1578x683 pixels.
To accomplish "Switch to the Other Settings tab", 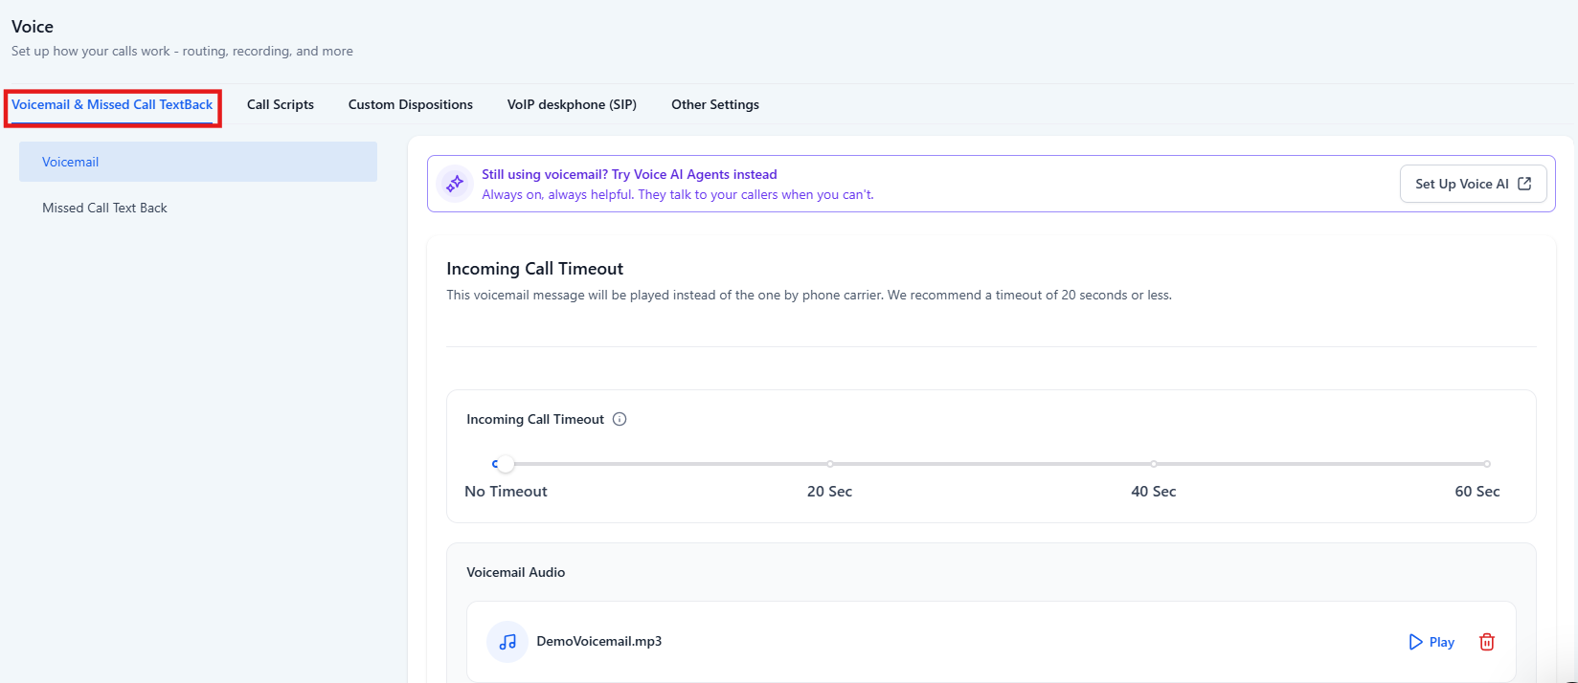I will 715,105.
